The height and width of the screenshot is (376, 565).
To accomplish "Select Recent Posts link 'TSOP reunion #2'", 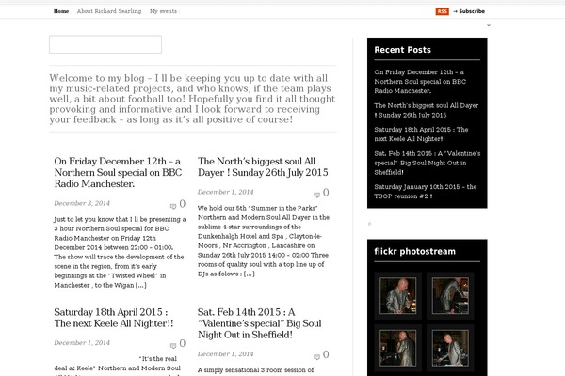I will click(x=426, y=192).
